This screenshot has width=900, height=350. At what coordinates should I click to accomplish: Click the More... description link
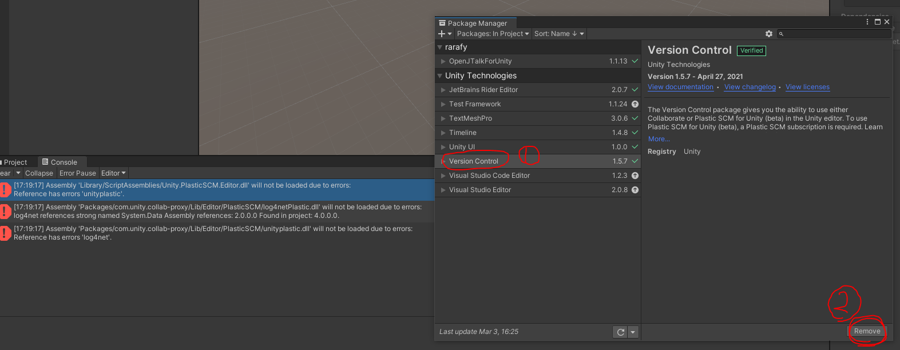pos(659,139)
